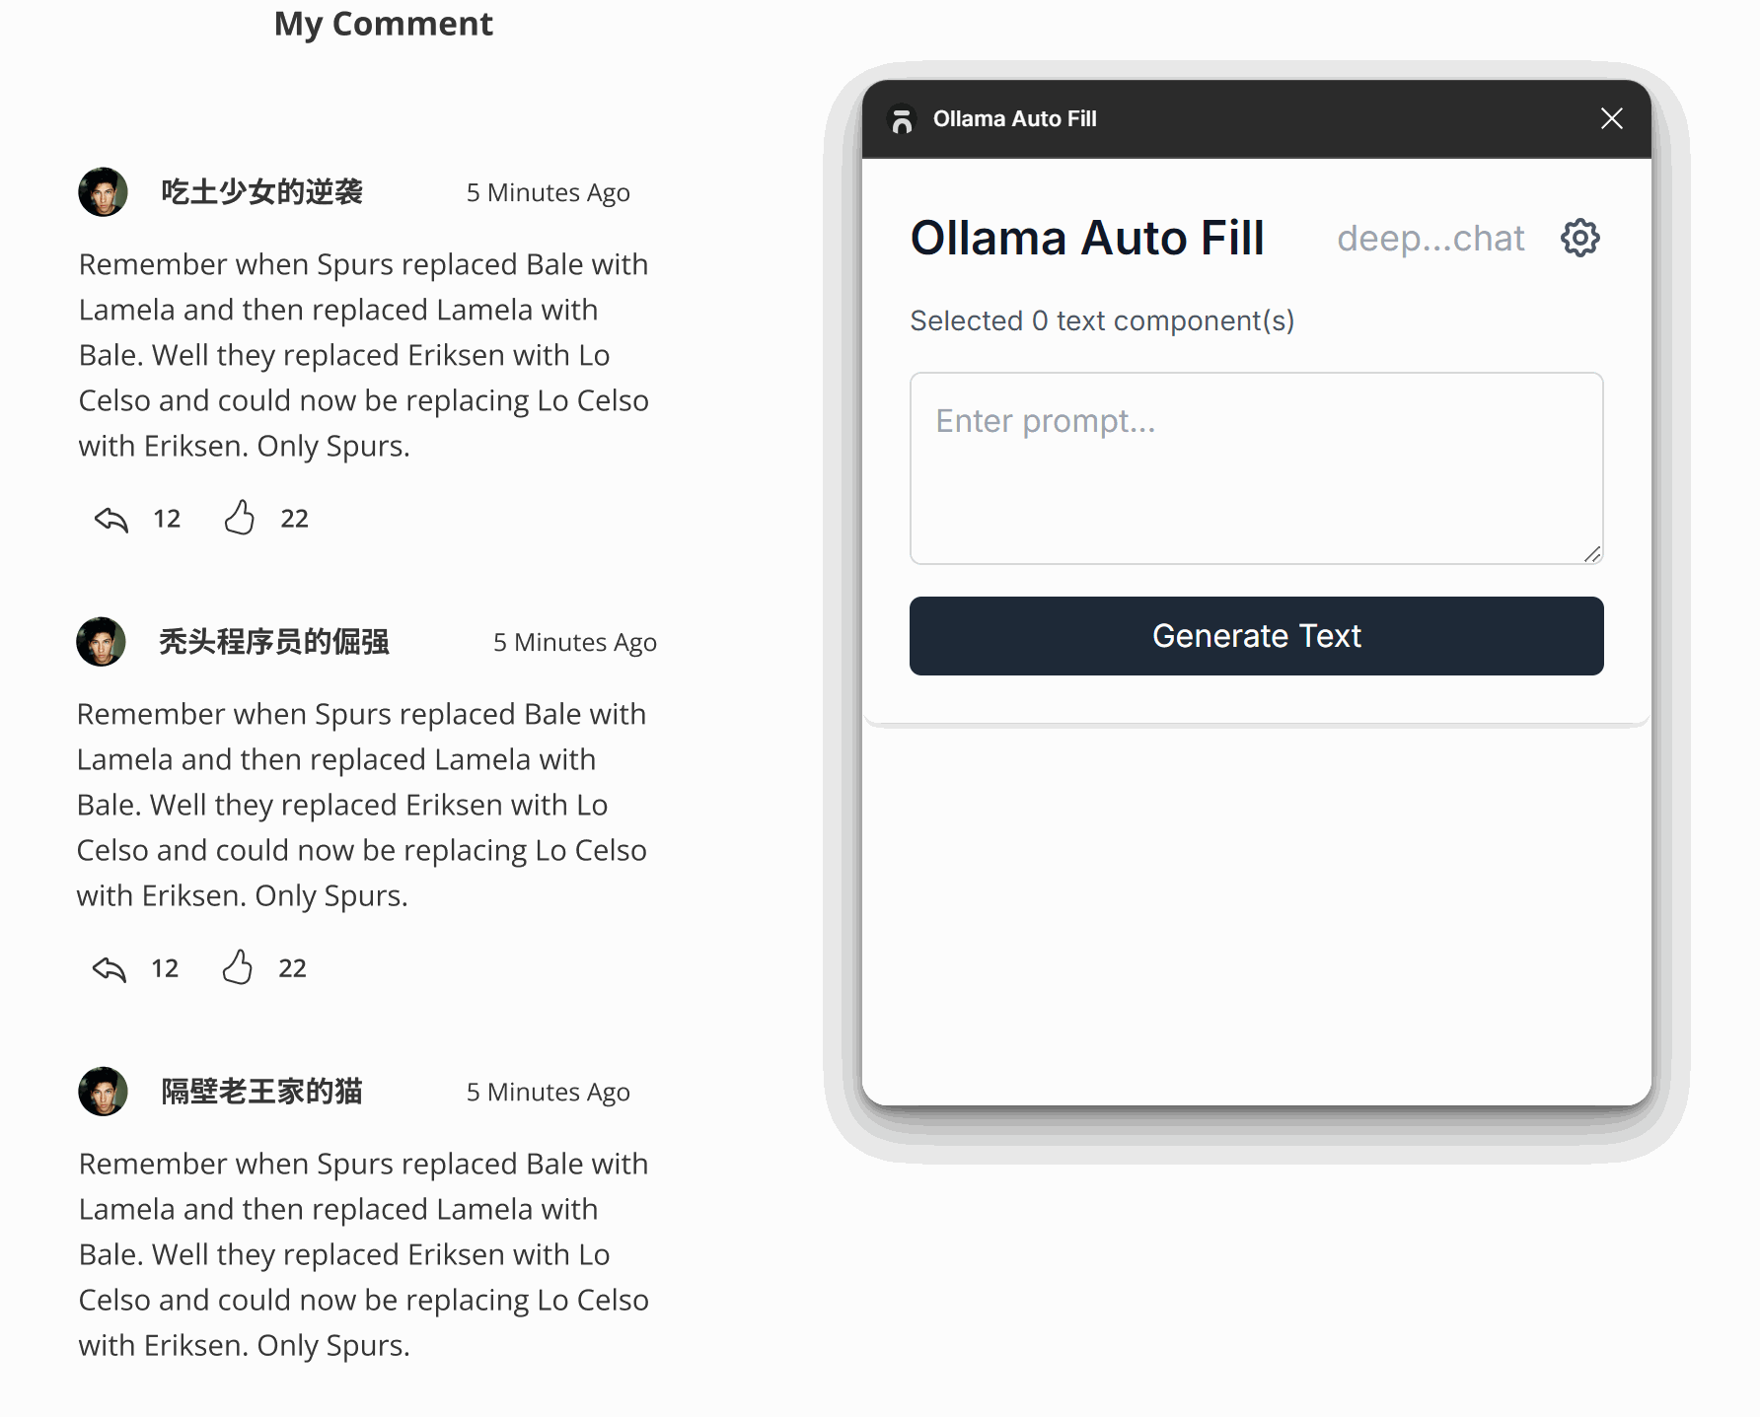Like the second comment with the thumbs-up

(x=237, y=967)
